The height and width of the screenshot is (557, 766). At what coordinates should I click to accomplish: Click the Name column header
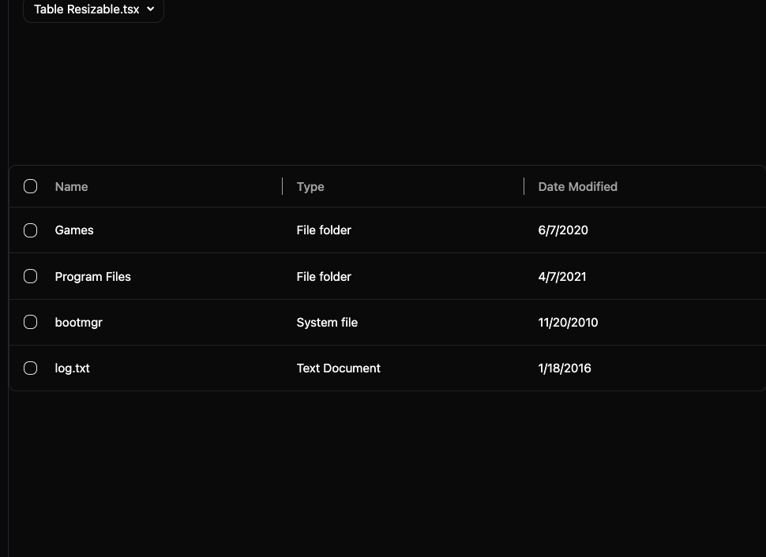(71, 186)
